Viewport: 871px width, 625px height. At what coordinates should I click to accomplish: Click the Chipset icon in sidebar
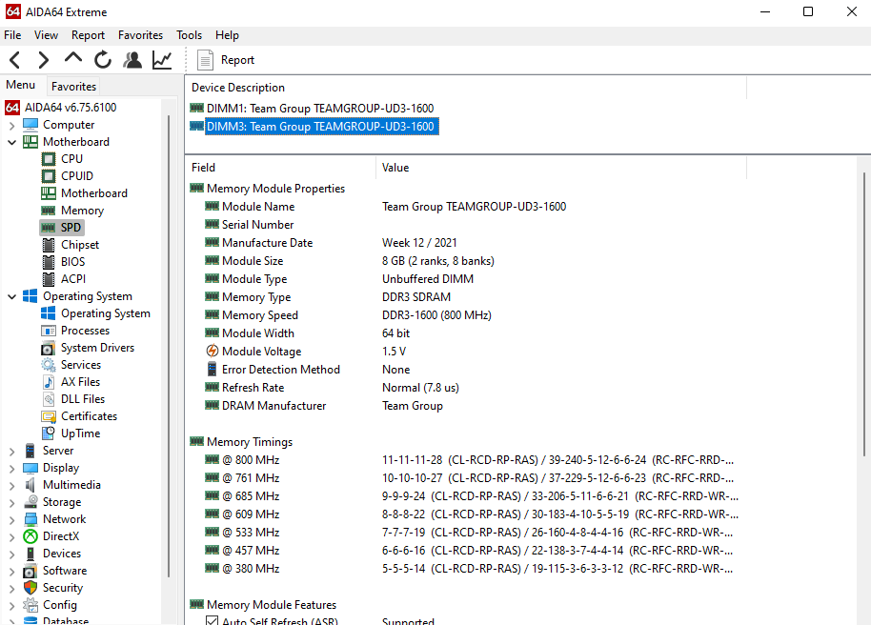[49, 245]
